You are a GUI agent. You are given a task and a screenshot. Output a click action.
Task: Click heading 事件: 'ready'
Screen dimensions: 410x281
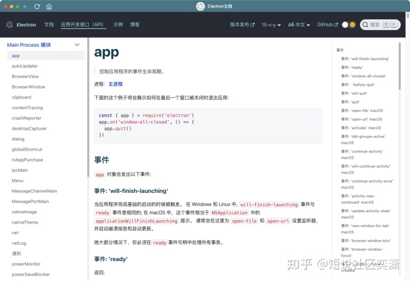(x=111, y=259)
